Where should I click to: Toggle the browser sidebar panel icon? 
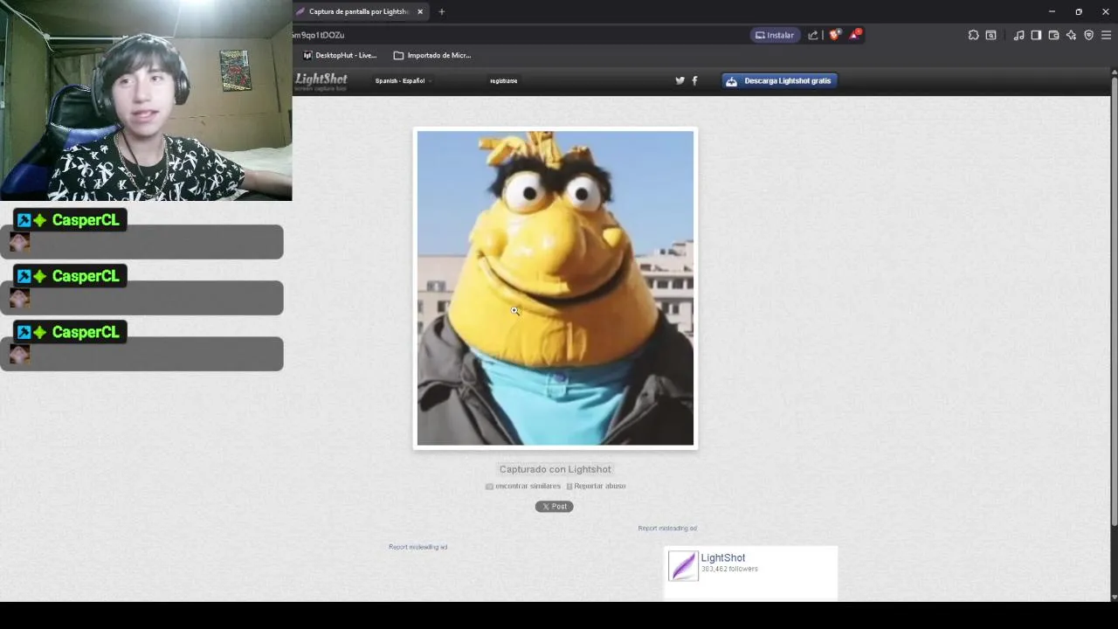(1036, 35)
